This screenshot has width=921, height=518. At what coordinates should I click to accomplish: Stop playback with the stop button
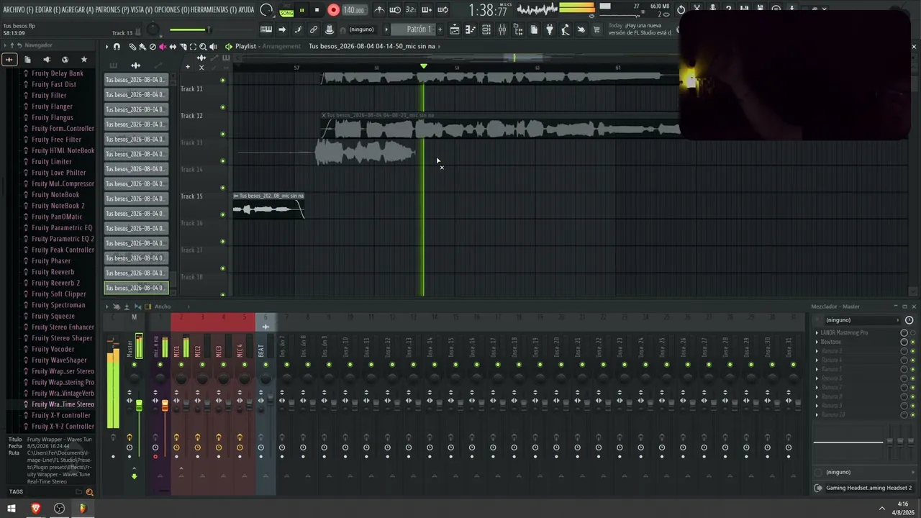click(317, 10)
